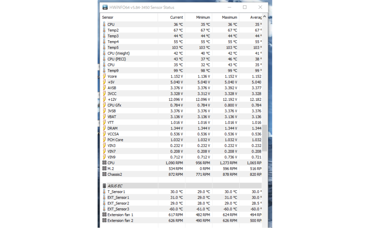Select the 3.392 V AVSB maximum value
The width and height of the screenshot is (382, 228).
point(231,88)
